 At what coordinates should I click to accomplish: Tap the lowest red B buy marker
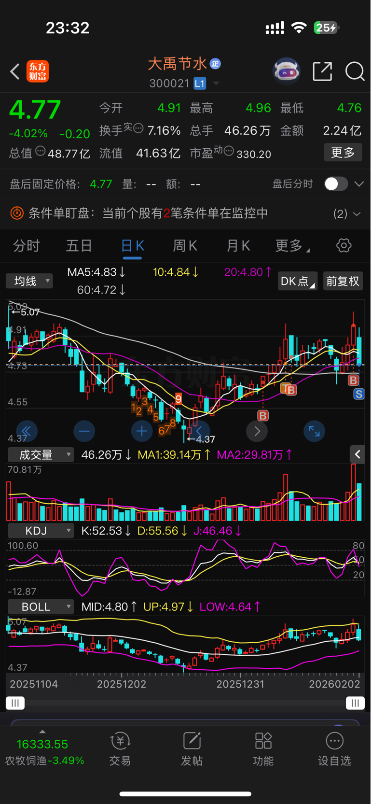pyautogui.click(x=263, y=415)
